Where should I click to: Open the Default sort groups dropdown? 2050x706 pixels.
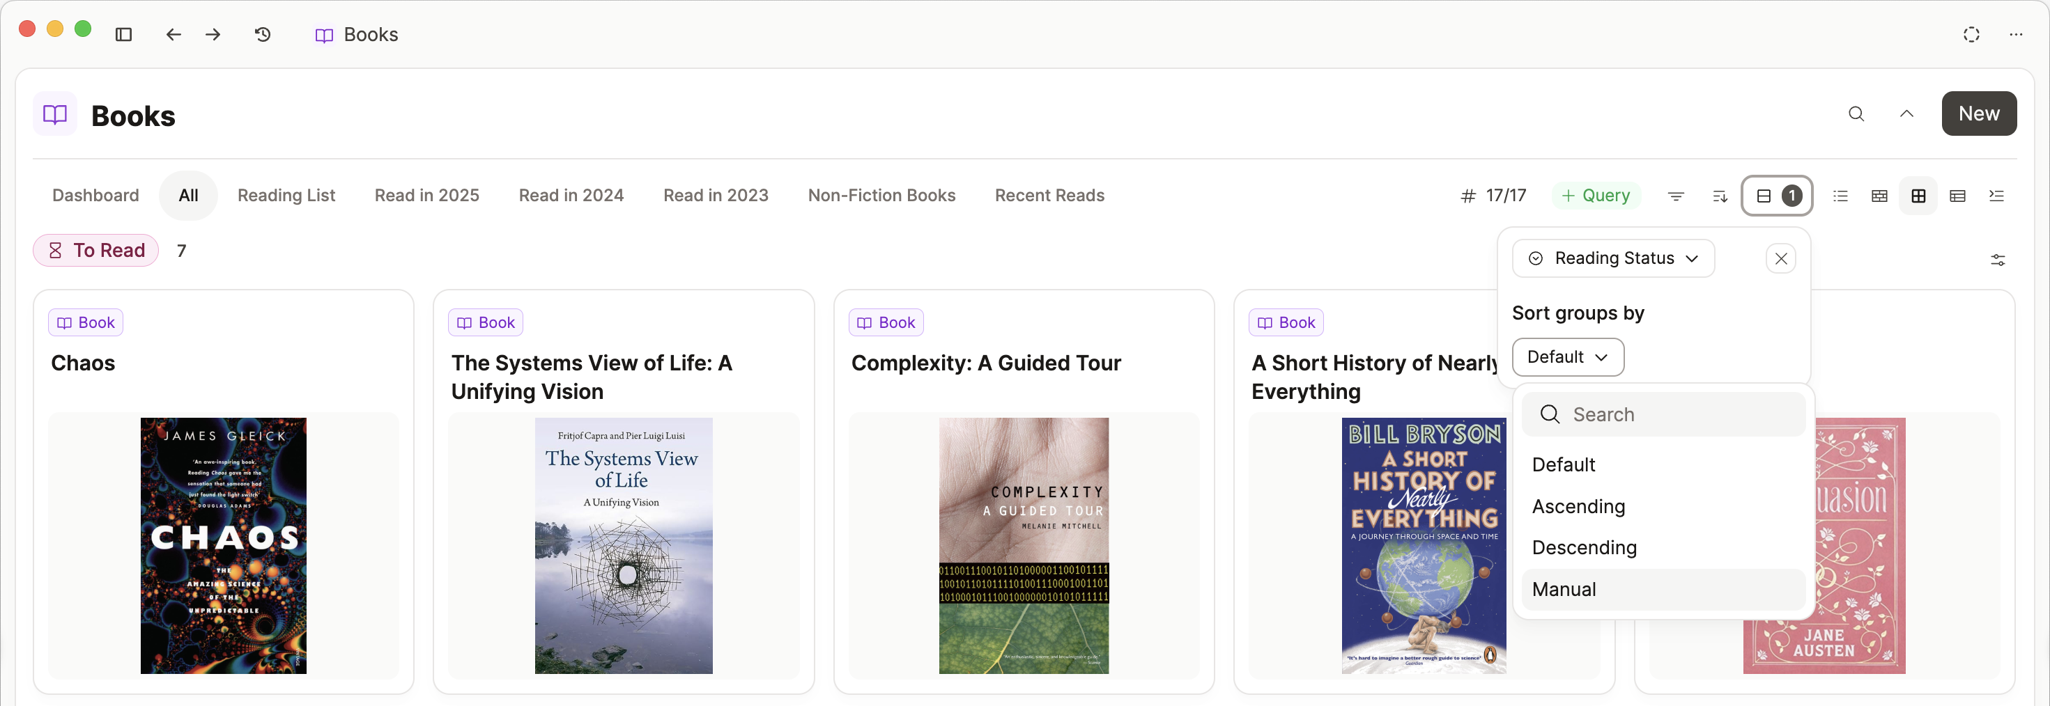[x=1567, y=357]
